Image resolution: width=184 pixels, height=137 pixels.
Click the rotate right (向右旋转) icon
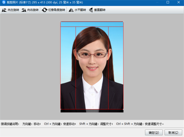click(x=24, y=10)
